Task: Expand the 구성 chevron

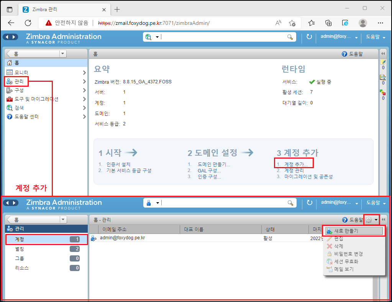Action: tap(84, 90)
